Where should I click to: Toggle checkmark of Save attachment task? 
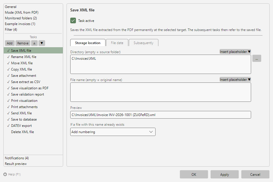click(x=8, y=76)
